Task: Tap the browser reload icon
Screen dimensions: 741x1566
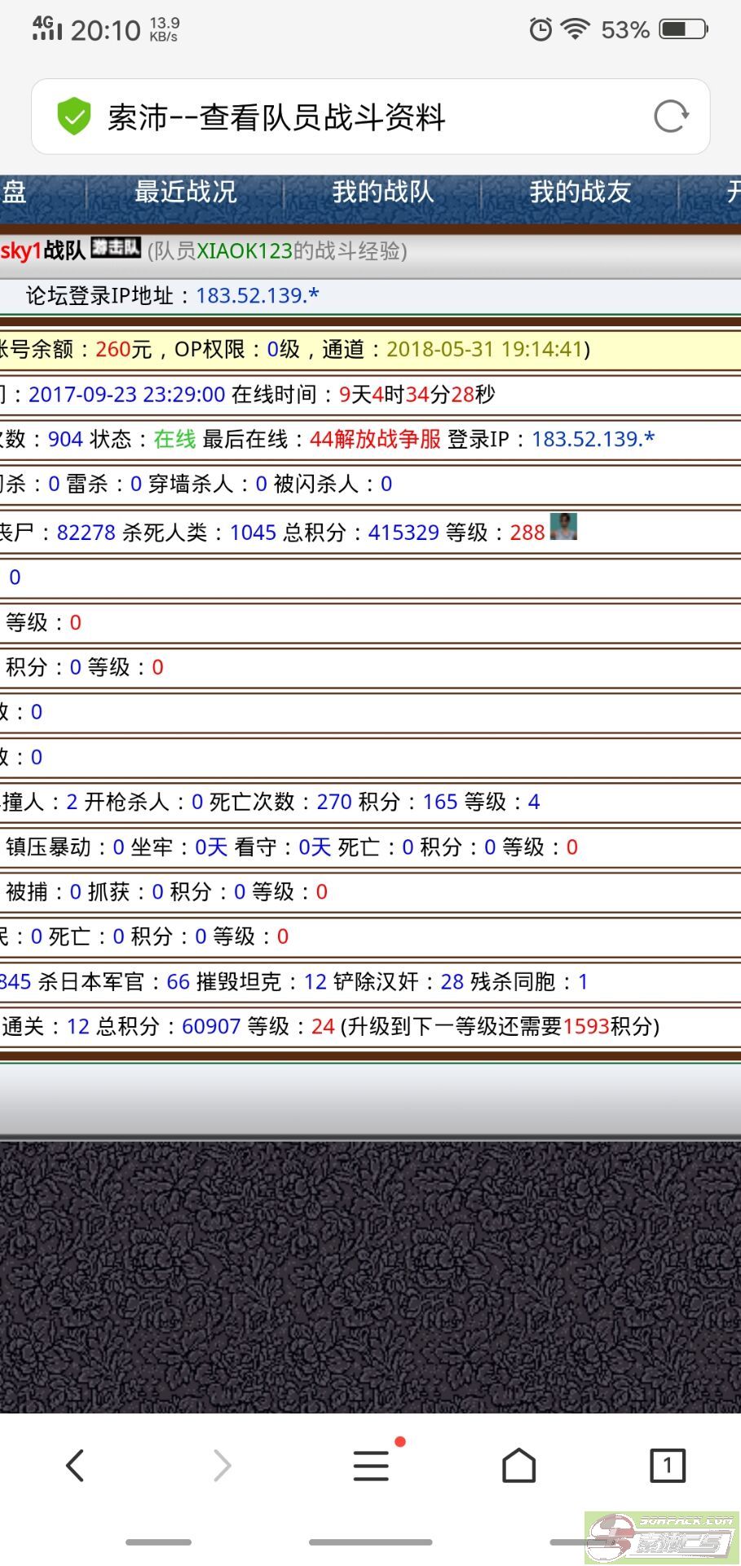Action: (671, 117)
